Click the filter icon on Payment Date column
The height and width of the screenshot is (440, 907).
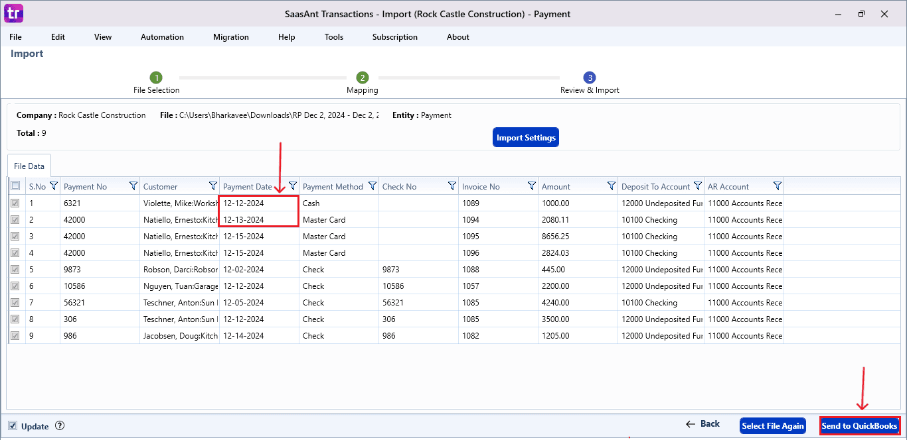click(291, 186)
